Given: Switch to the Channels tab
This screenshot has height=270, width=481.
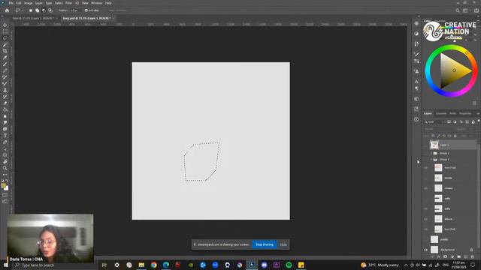Looking at the screenshot, I should (441, 113).
